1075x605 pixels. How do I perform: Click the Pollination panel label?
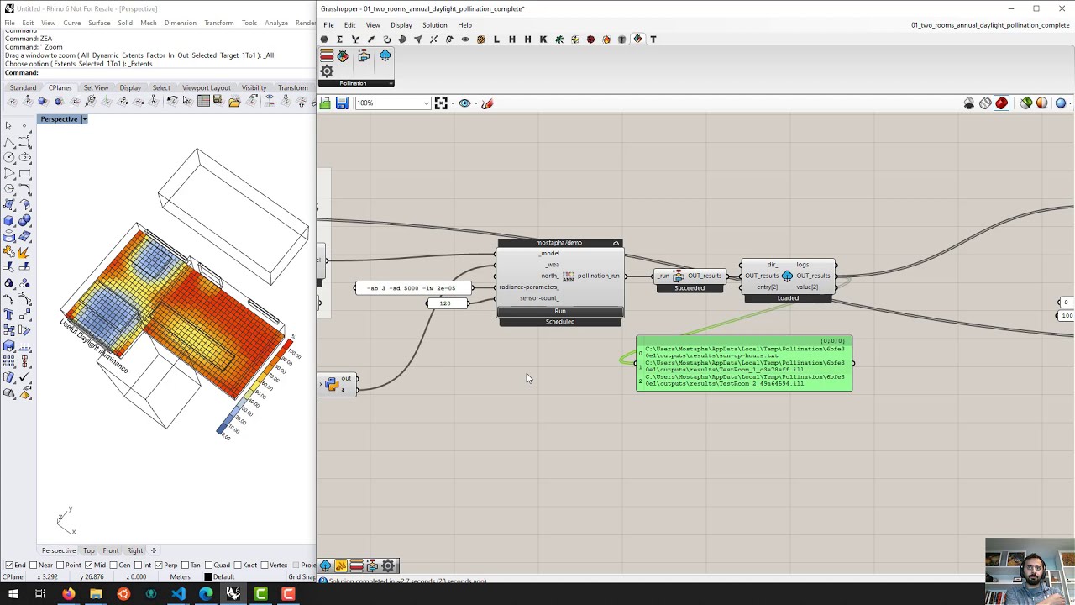click(x=353, y=83)
